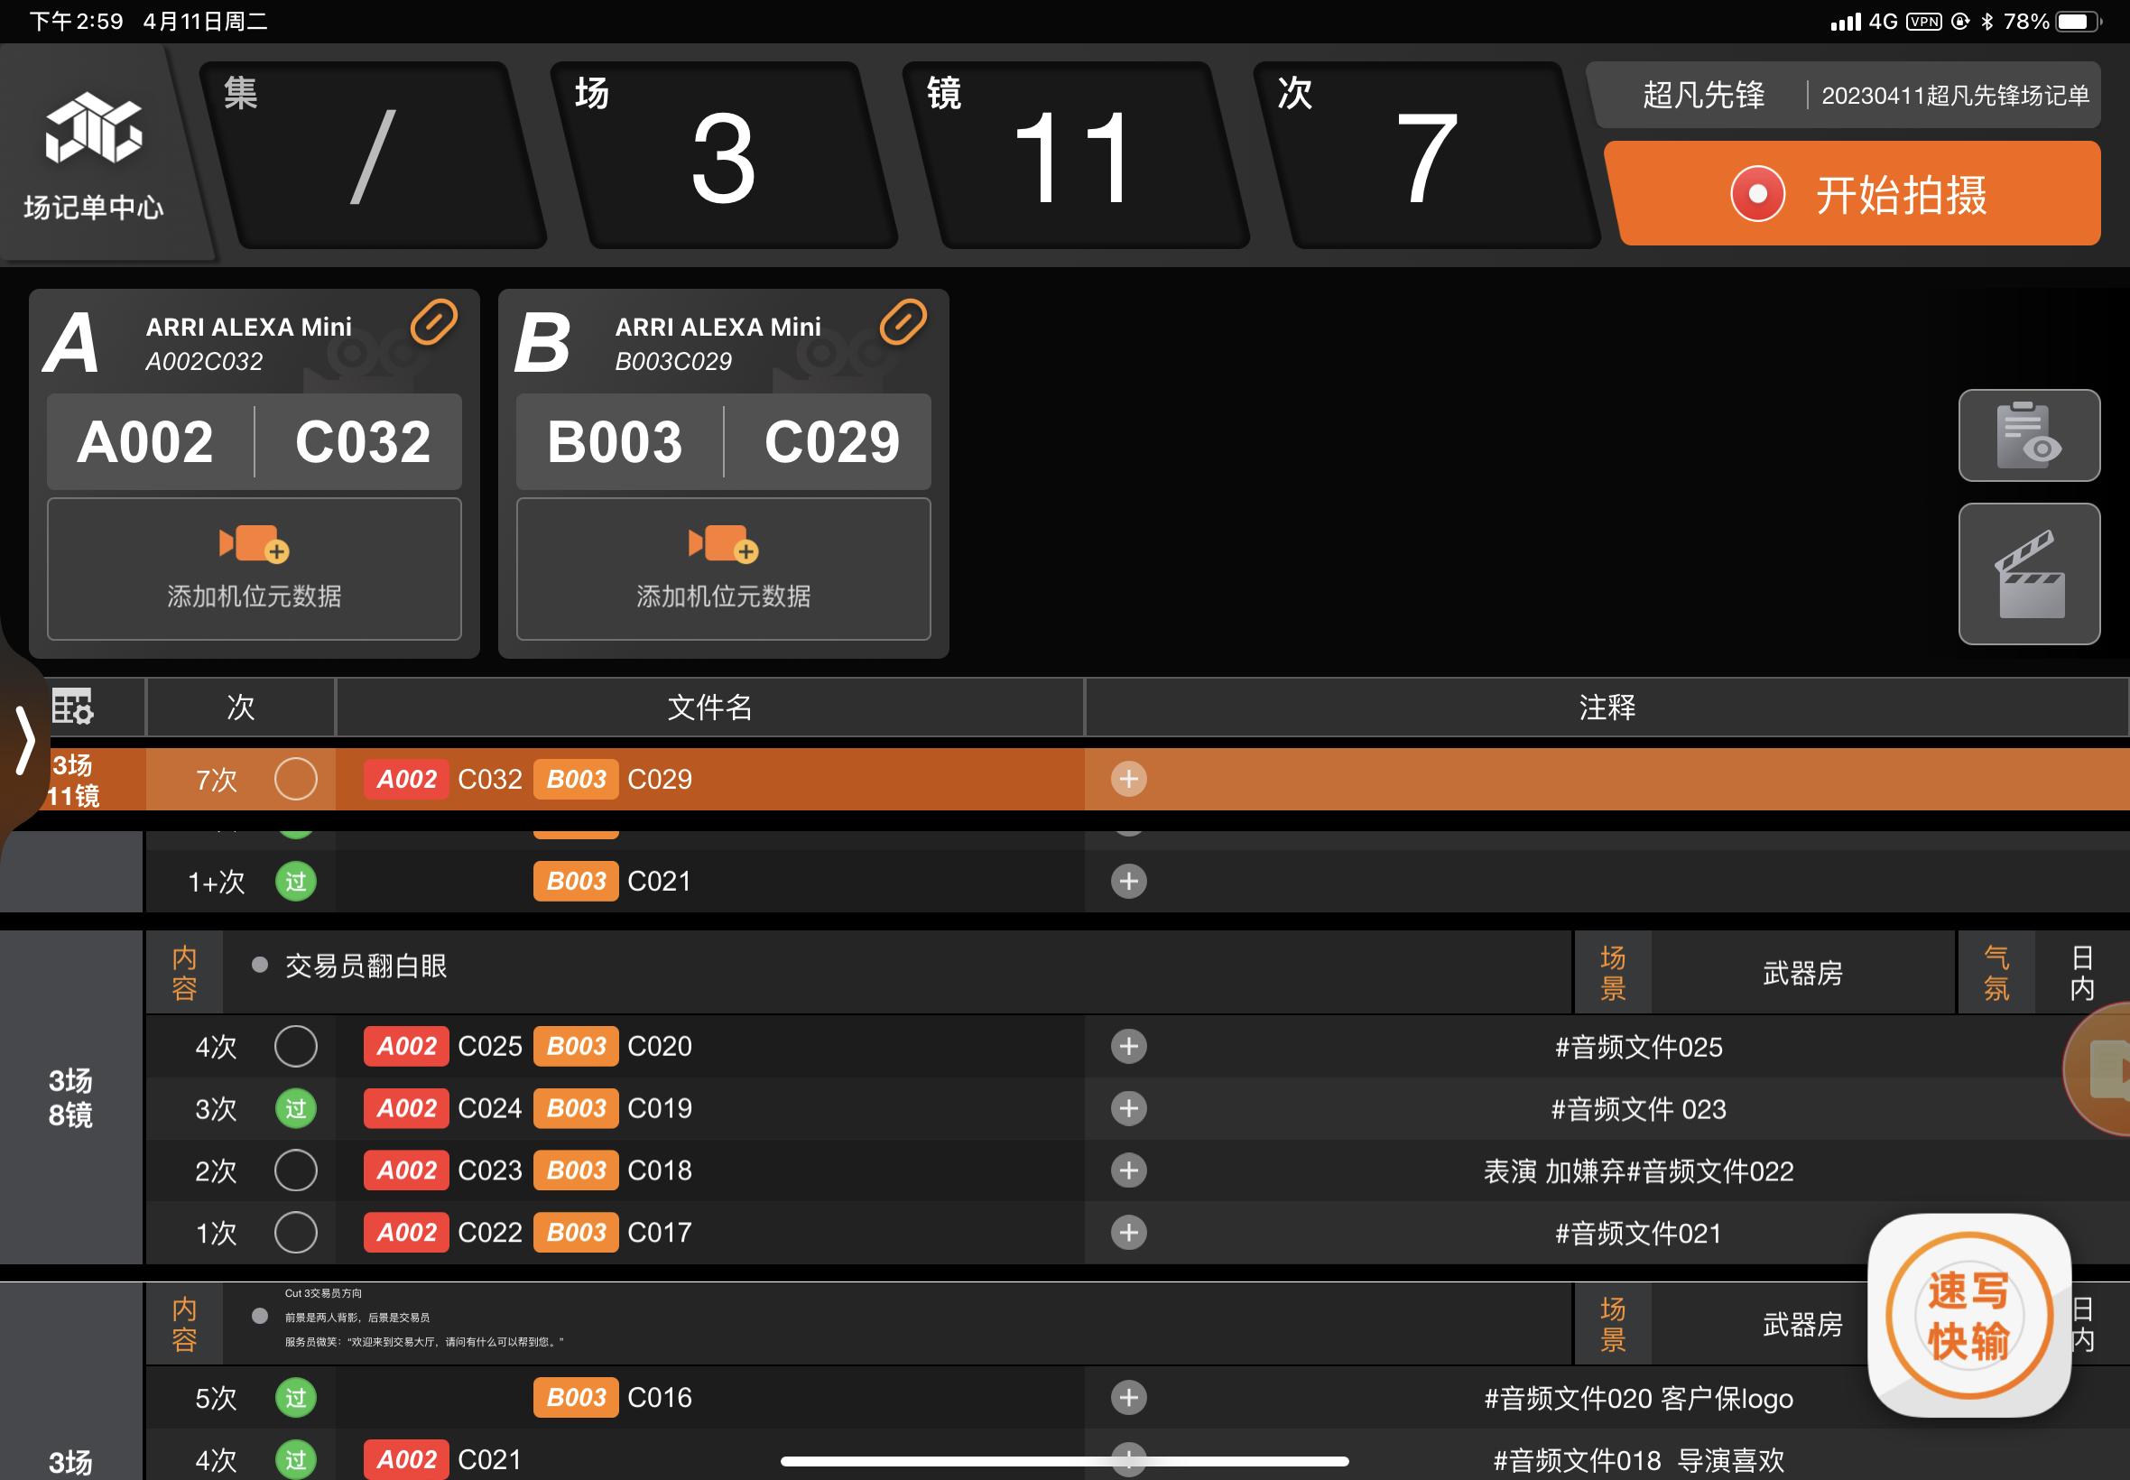Open 20230411超凡先锋场记单 sheet selector
This screenshot has height=1480, width=2130.
coord(1954,96)
